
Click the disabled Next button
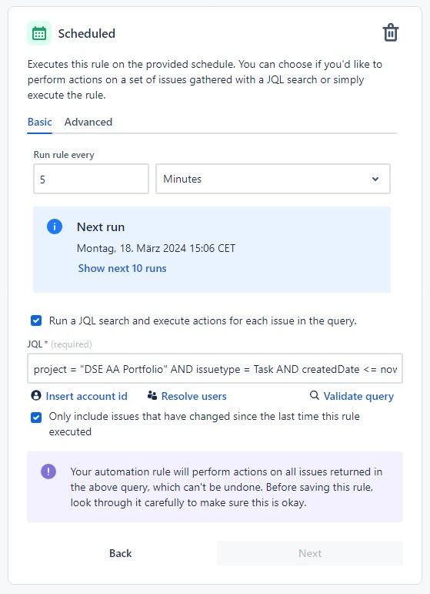pos(310,553)
